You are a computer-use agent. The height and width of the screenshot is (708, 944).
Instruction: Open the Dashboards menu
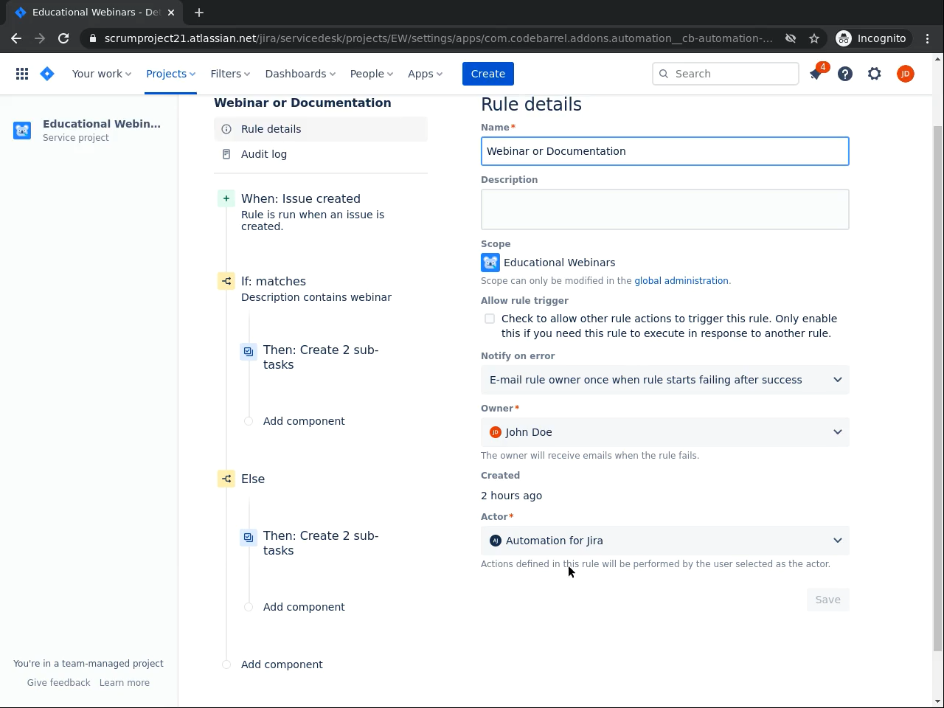click(x=300, y=74)
